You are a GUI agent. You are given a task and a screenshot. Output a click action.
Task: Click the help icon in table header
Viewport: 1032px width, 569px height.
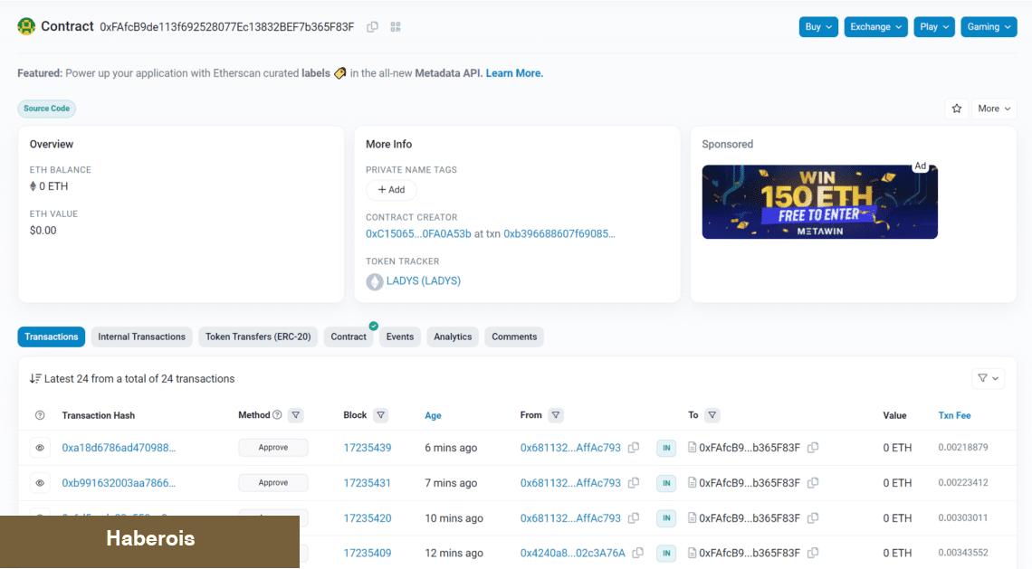pos(40,415)
